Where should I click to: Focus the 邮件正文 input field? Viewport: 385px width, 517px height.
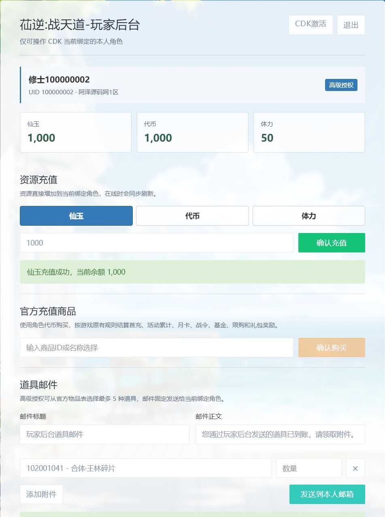point(280,434)
